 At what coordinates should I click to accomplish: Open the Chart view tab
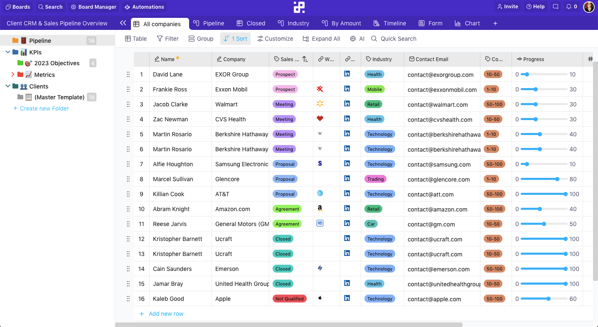[467, 23]
